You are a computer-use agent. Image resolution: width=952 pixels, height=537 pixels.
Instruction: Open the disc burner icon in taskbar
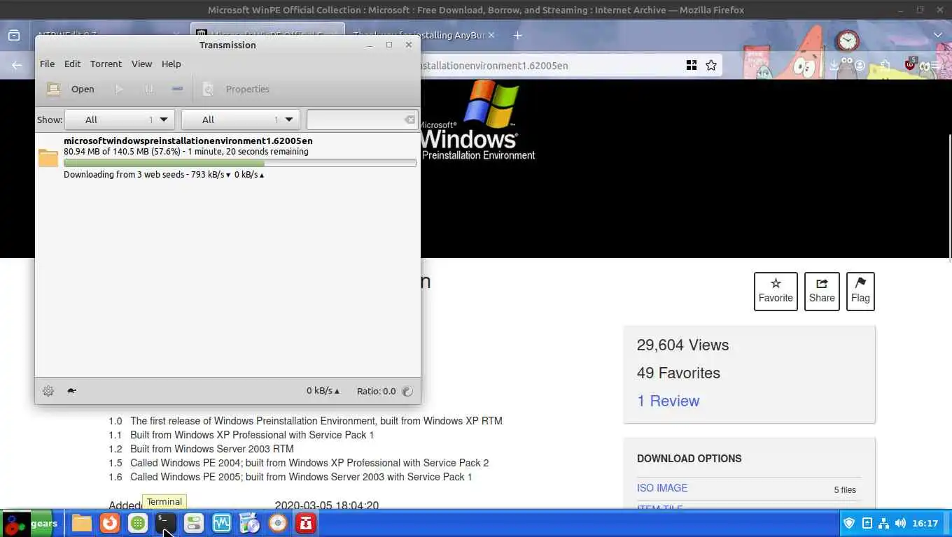[278, 523]
